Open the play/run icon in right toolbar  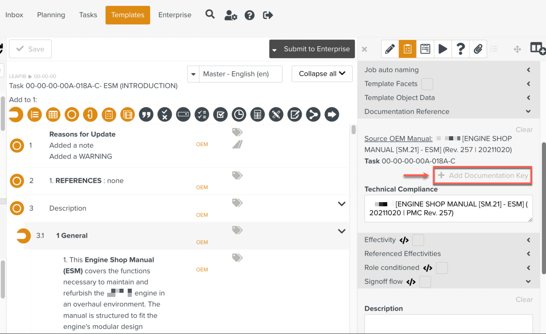point(442,49)
